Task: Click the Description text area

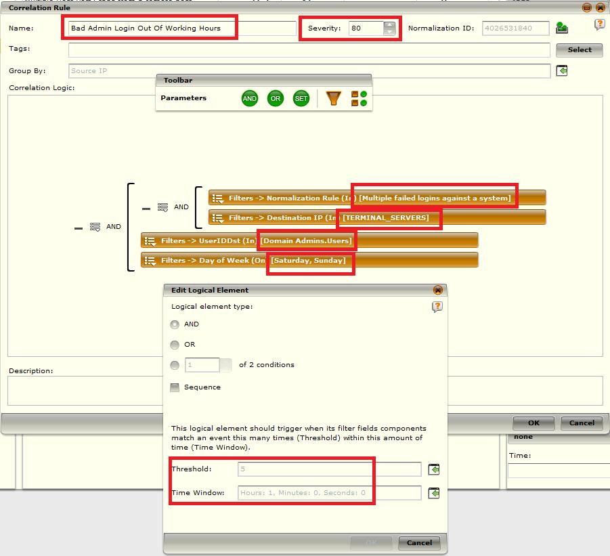Action: [305, 391]
